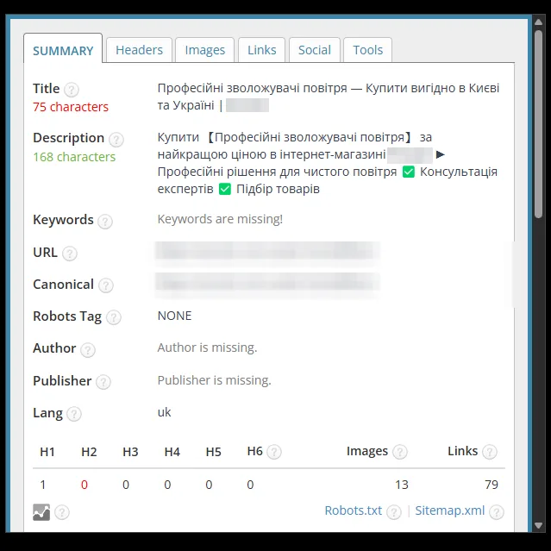Click the help icon next to Lang
Viewport: 551px width, 551px height.
coord(74,414)
